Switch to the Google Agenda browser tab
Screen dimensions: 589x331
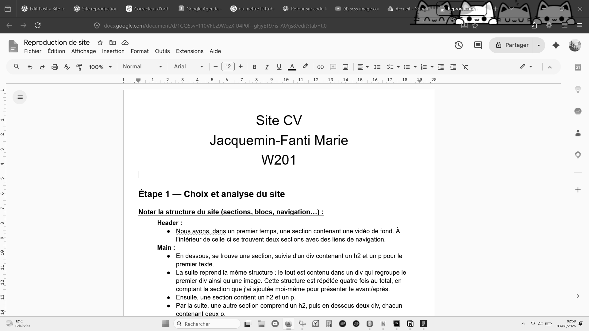200,9
